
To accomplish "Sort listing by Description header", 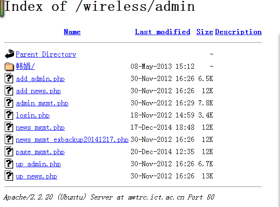I will click(238, 32).
